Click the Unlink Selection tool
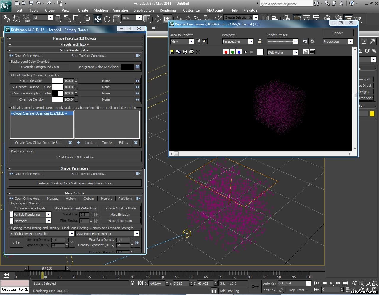This screenshot has height=295, width=379. point(17,19)
